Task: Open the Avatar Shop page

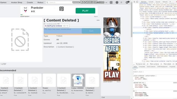Action: pos(17,2)
